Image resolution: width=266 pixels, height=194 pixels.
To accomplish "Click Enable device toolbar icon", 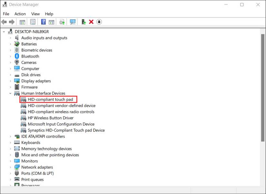I will (x=84, y=22).
